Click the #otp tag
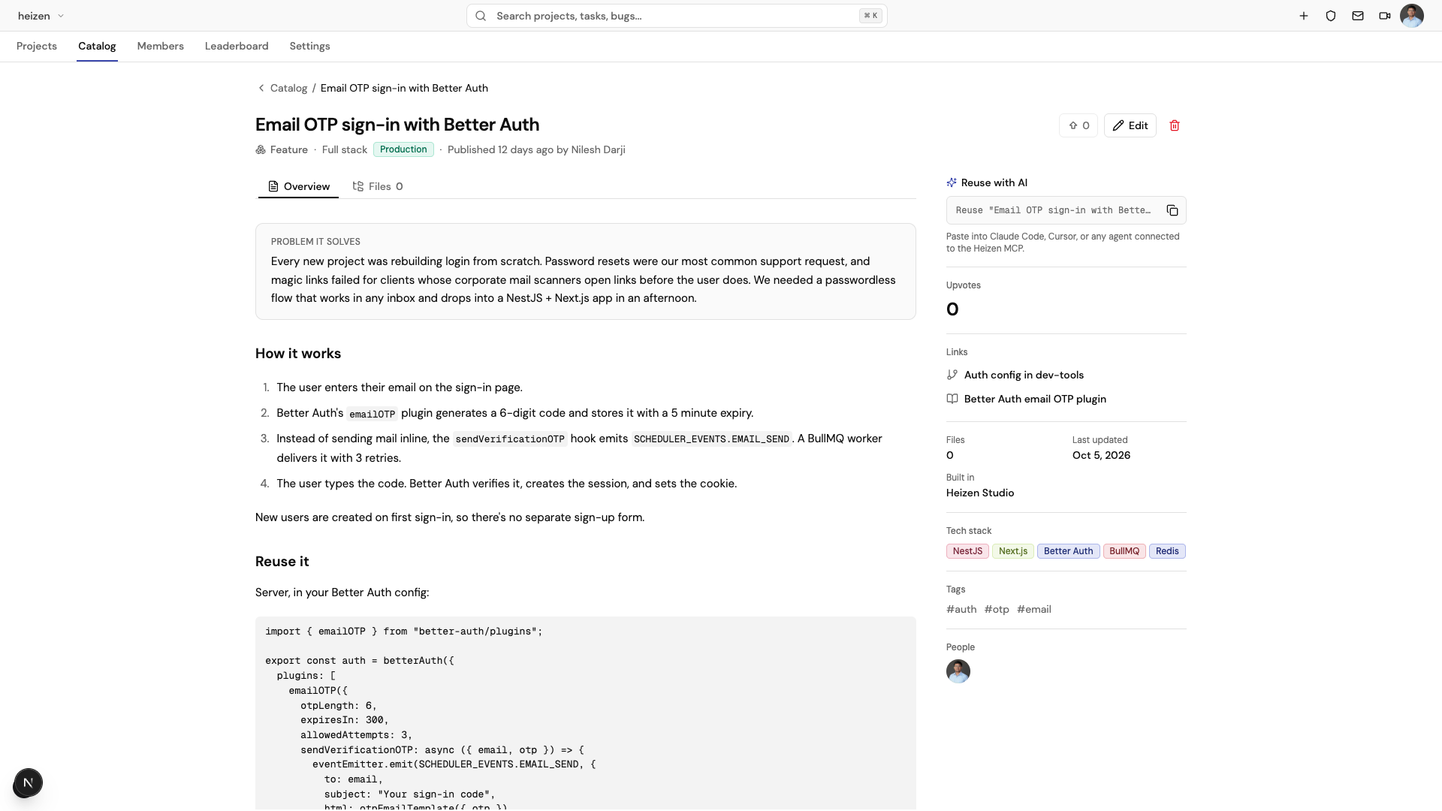Viewport: 1442px width, 811px height. tap(997, 609)
